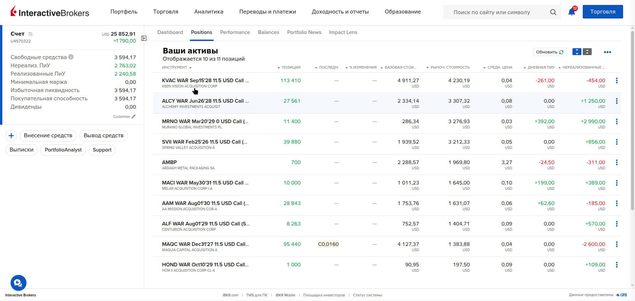This screenshot has height=301, width=635.
Task: Toggle the blue expand-rows view button
Action: [x=577, y=52]
